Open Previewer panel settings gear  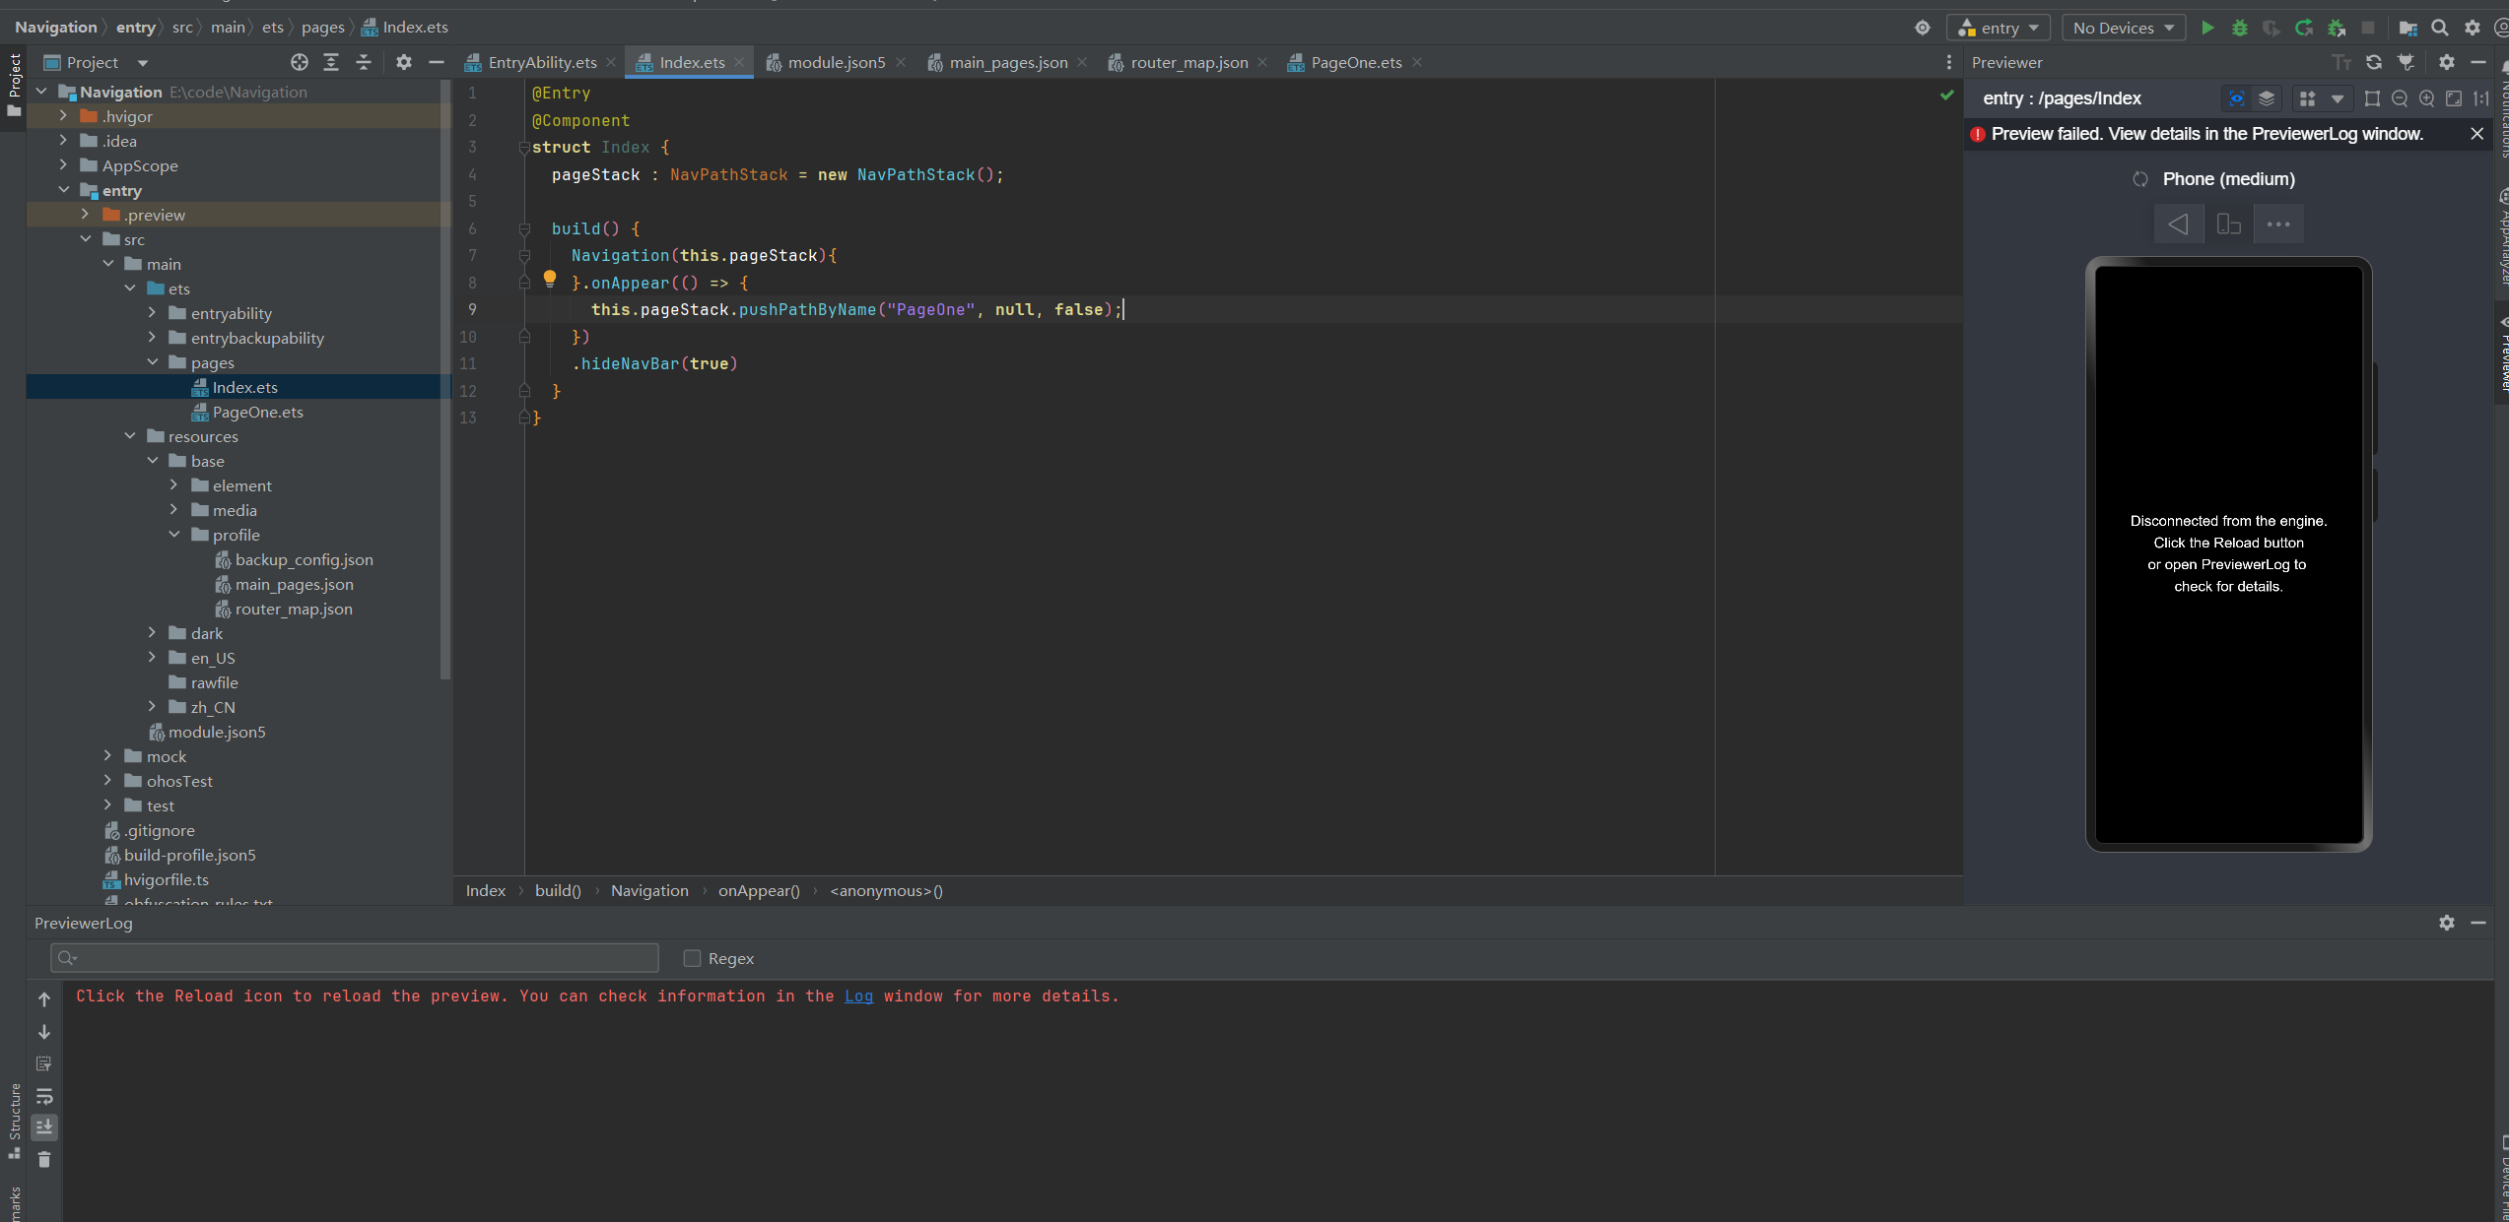click(2447, 62)
